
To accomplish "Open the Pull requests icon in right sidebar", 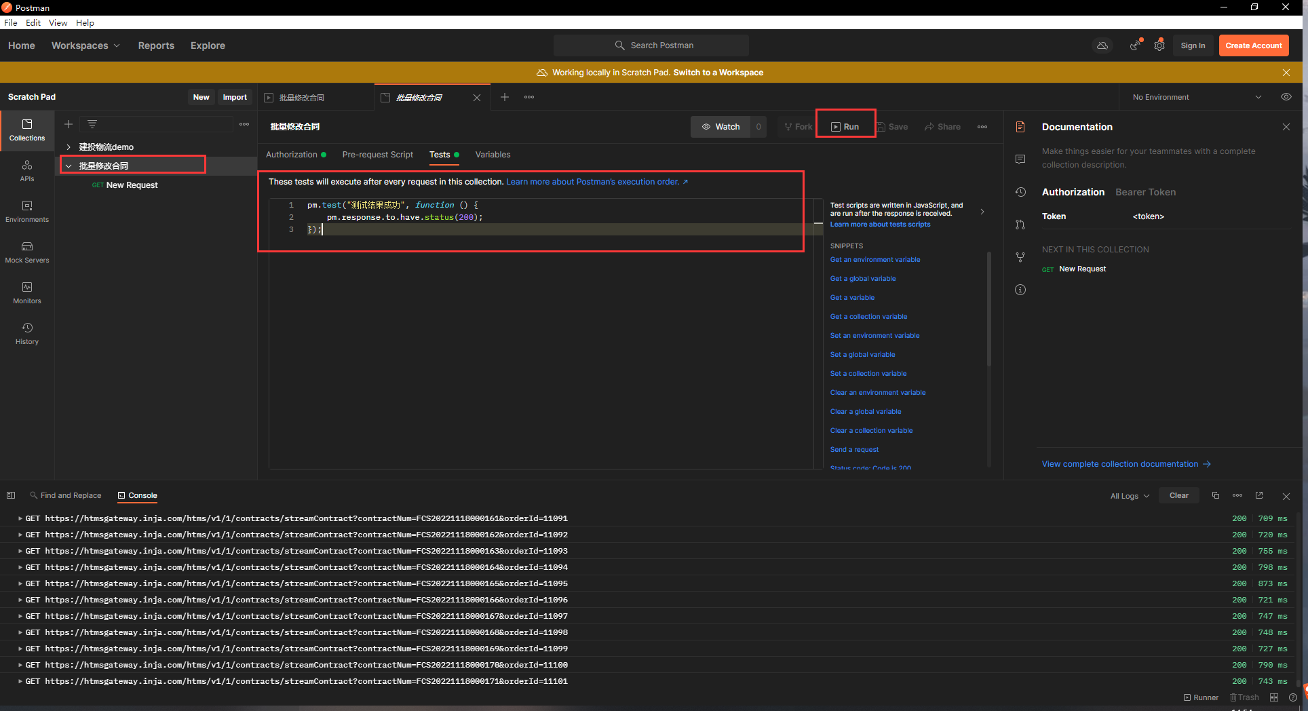I will (x=1020, y=225).
